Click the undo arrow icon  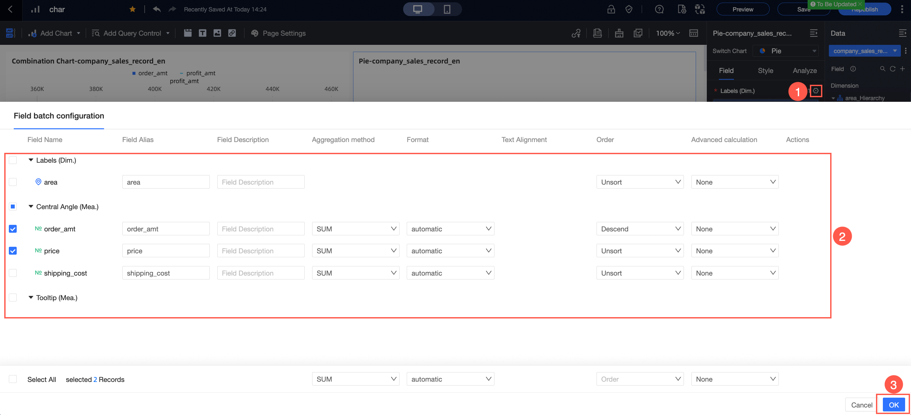click(157, 9)
